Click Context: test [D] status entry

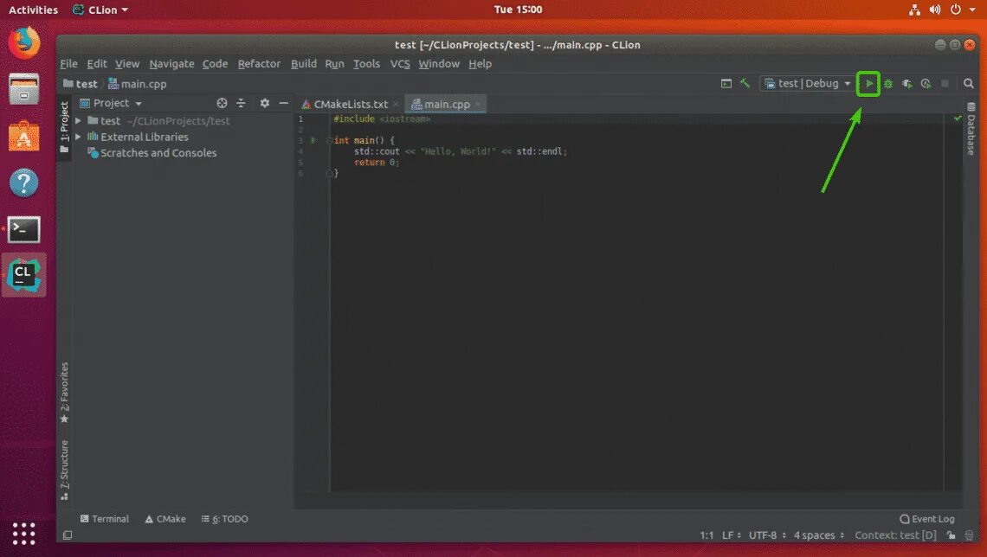coord(895,535)
